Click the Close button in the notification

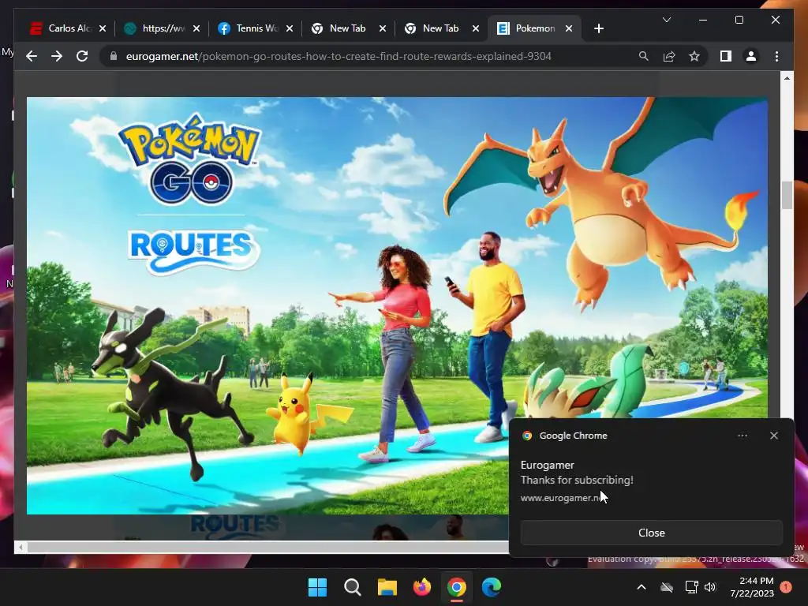click(x=651, y=533)
